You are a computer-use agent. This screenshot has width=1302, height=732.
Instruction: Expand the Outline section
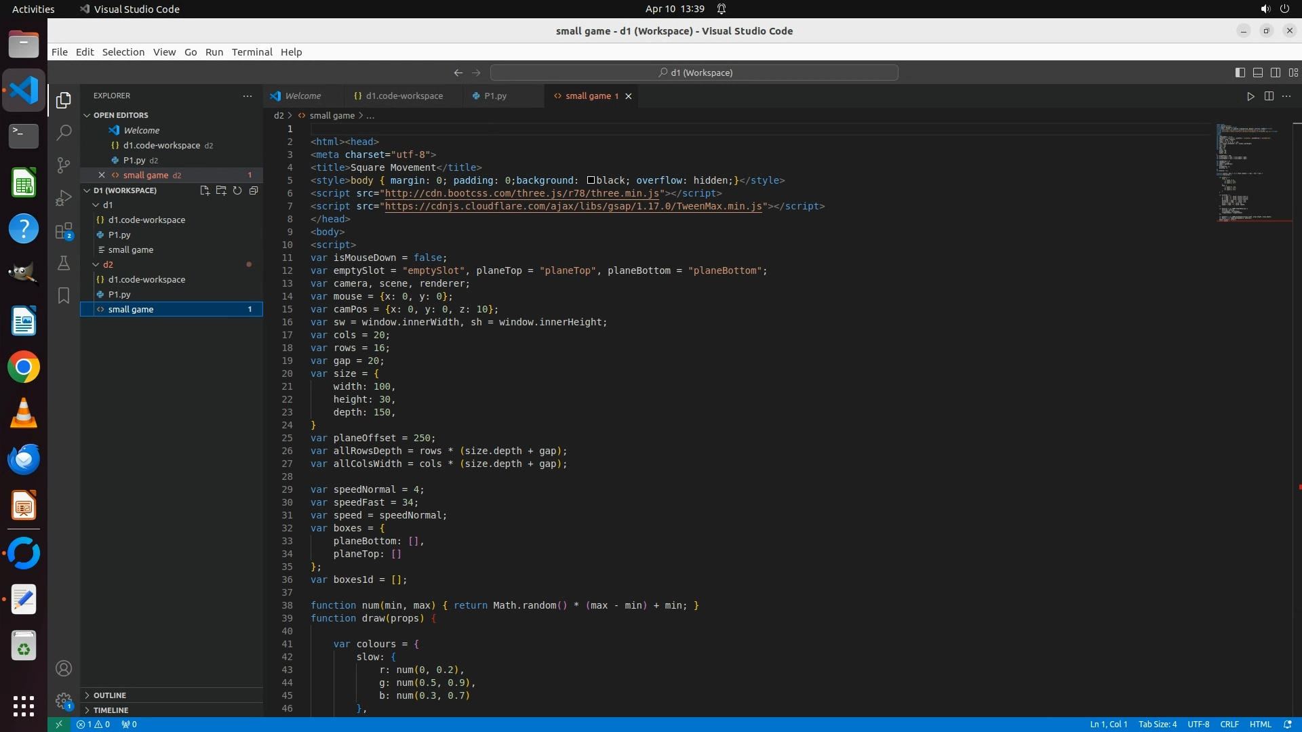click(109, 695)
